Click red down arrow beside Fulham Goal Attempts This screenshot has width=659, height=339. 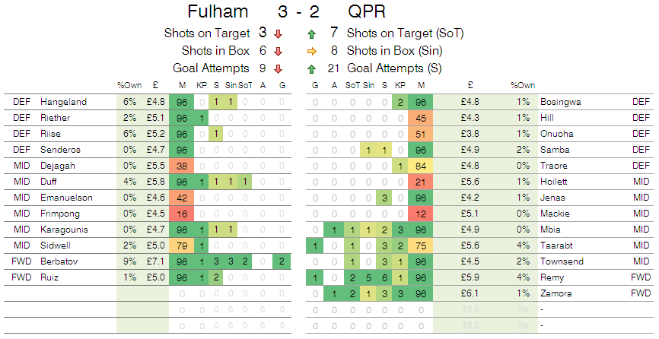click(x=278, y=69)
